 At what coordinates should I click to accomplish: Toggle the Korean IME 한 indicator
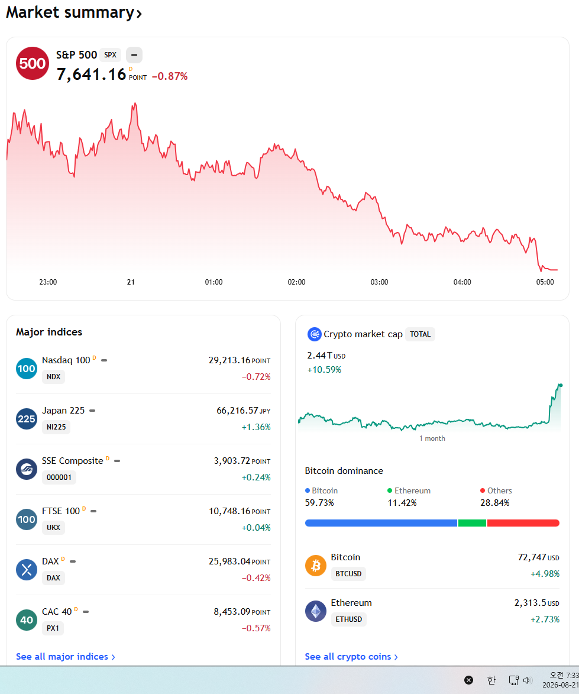coord(491,680)
